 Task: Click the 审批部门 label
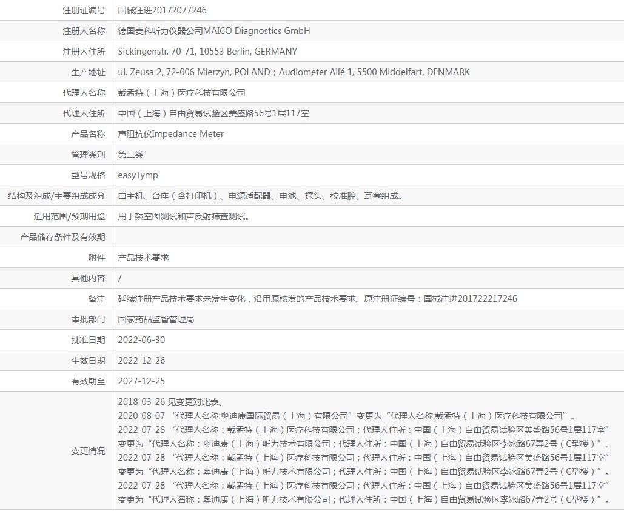click(88, 319)
